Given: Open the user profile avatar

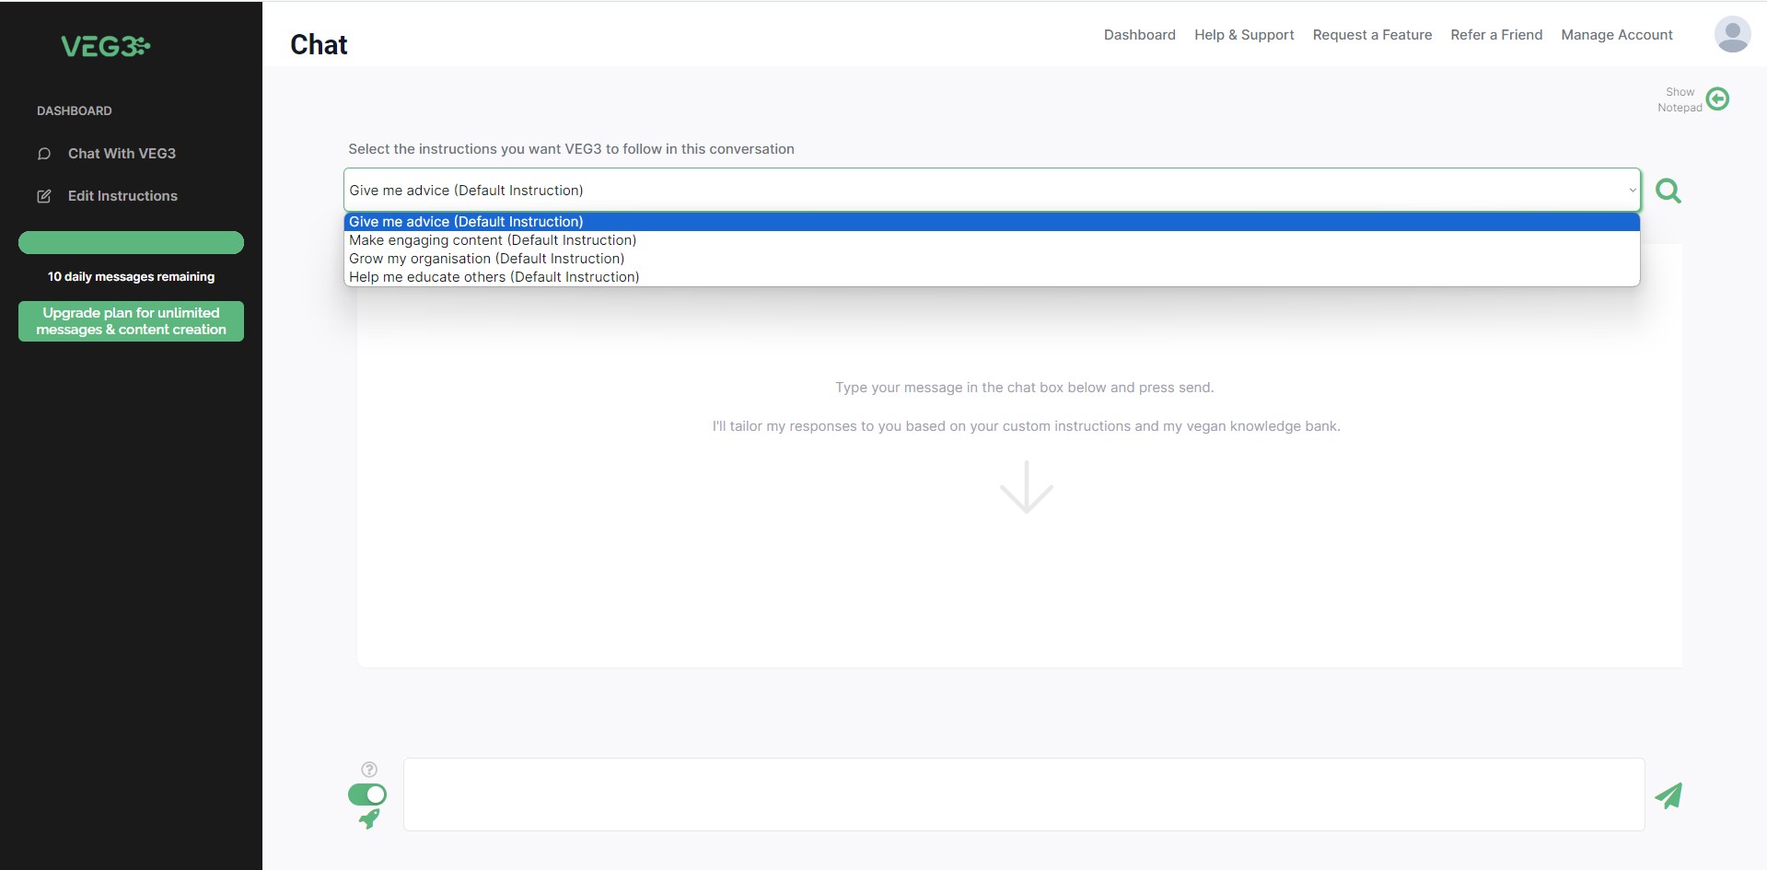Looking at the screenshot, I should point(1732,35).
